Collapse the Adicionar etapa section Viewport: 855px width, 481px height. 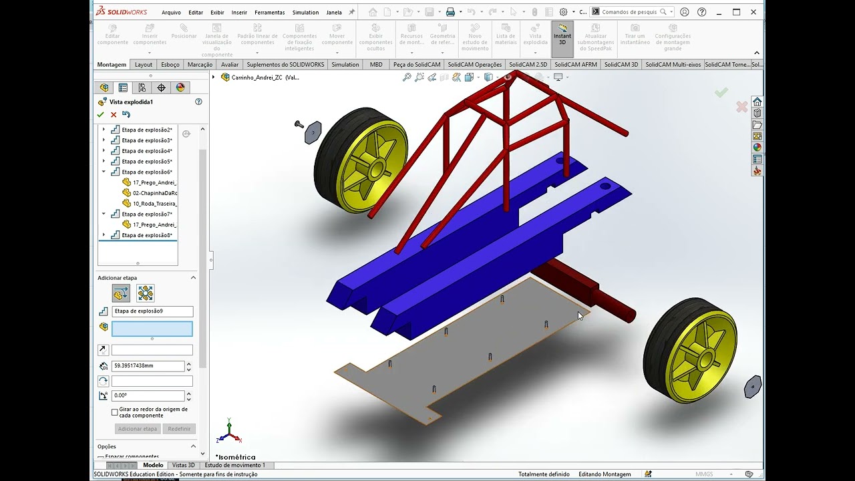pyautogui.click(x=194, y=277)
